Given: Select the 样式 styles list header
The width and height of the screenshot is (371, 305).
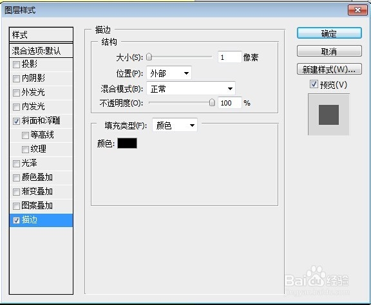Looking at the screenshot, I should [x=41, y=35].
